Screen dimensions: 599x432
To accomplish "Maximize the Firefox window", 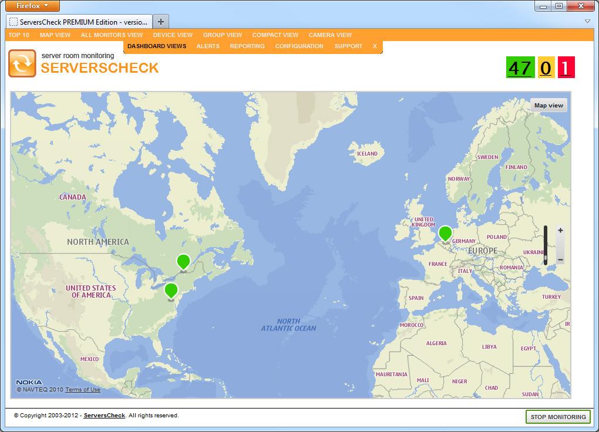I will click(559, 6).
